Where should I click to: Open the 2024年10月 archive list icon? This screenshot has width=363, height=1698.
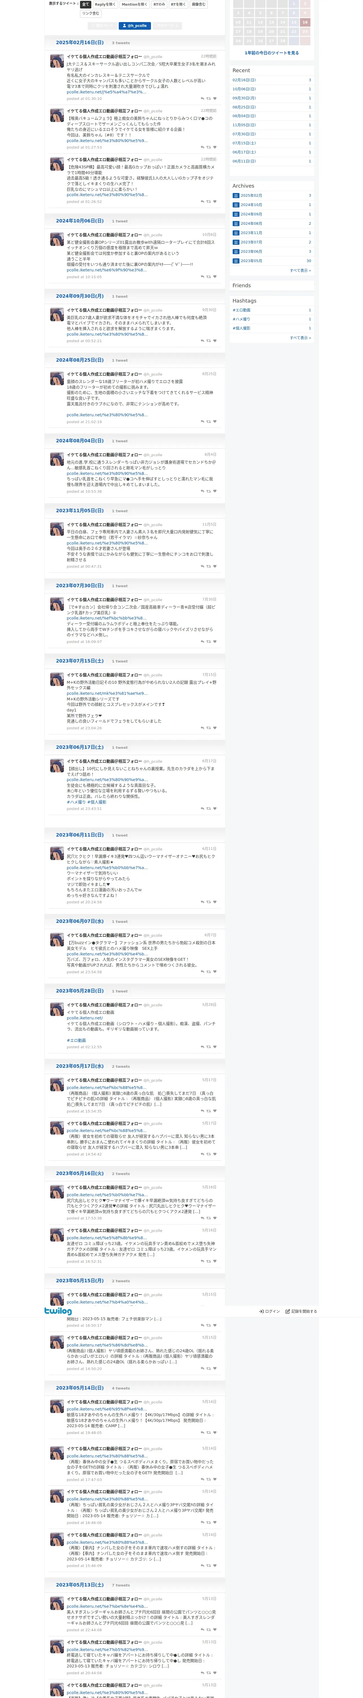pyautogui.click(x=236, y=205)
